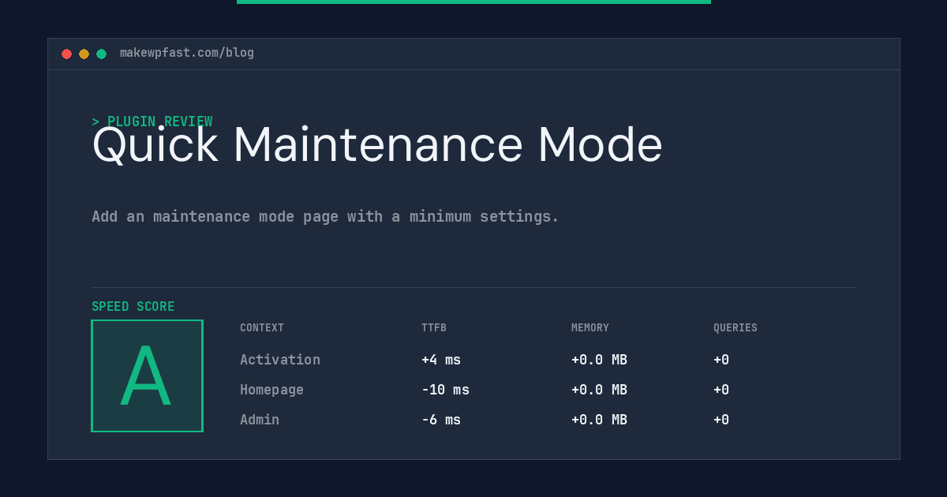947x497 pixels.
Task: Click the MEMORY column header
Action: click(x=590, y=328)
